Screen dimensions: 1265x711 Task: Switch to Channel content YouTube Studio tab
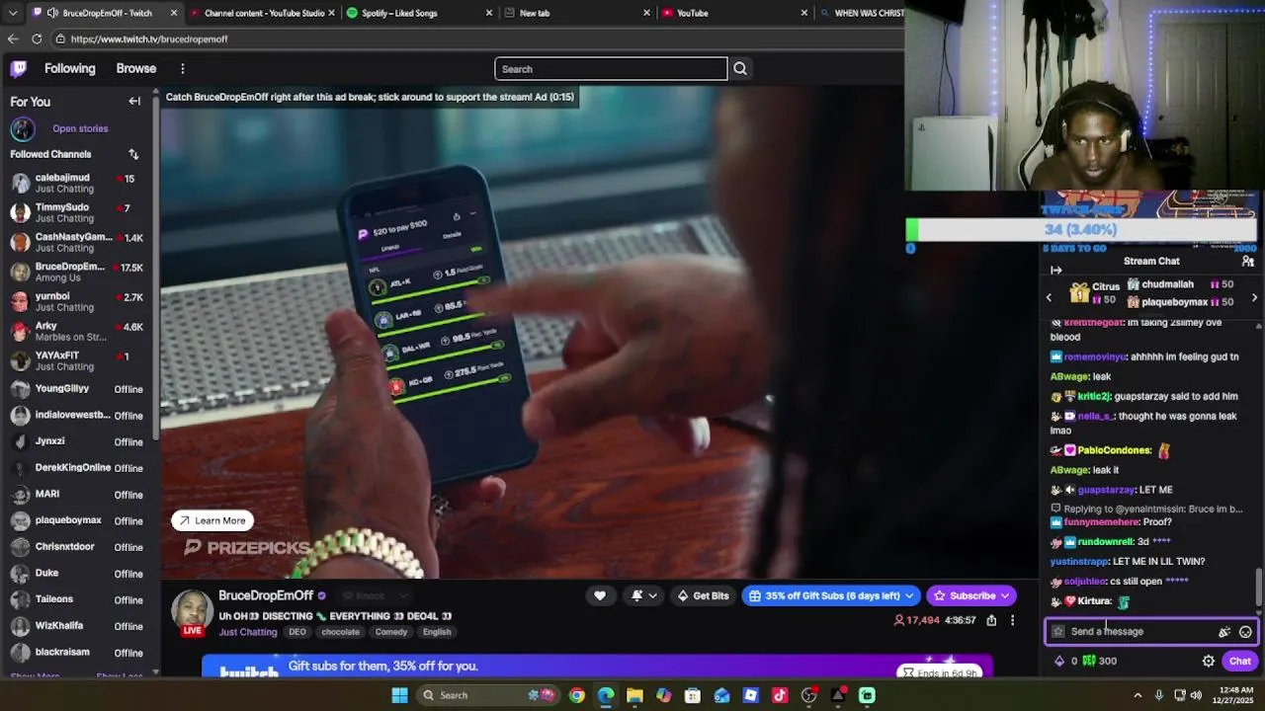pos(263,13)
